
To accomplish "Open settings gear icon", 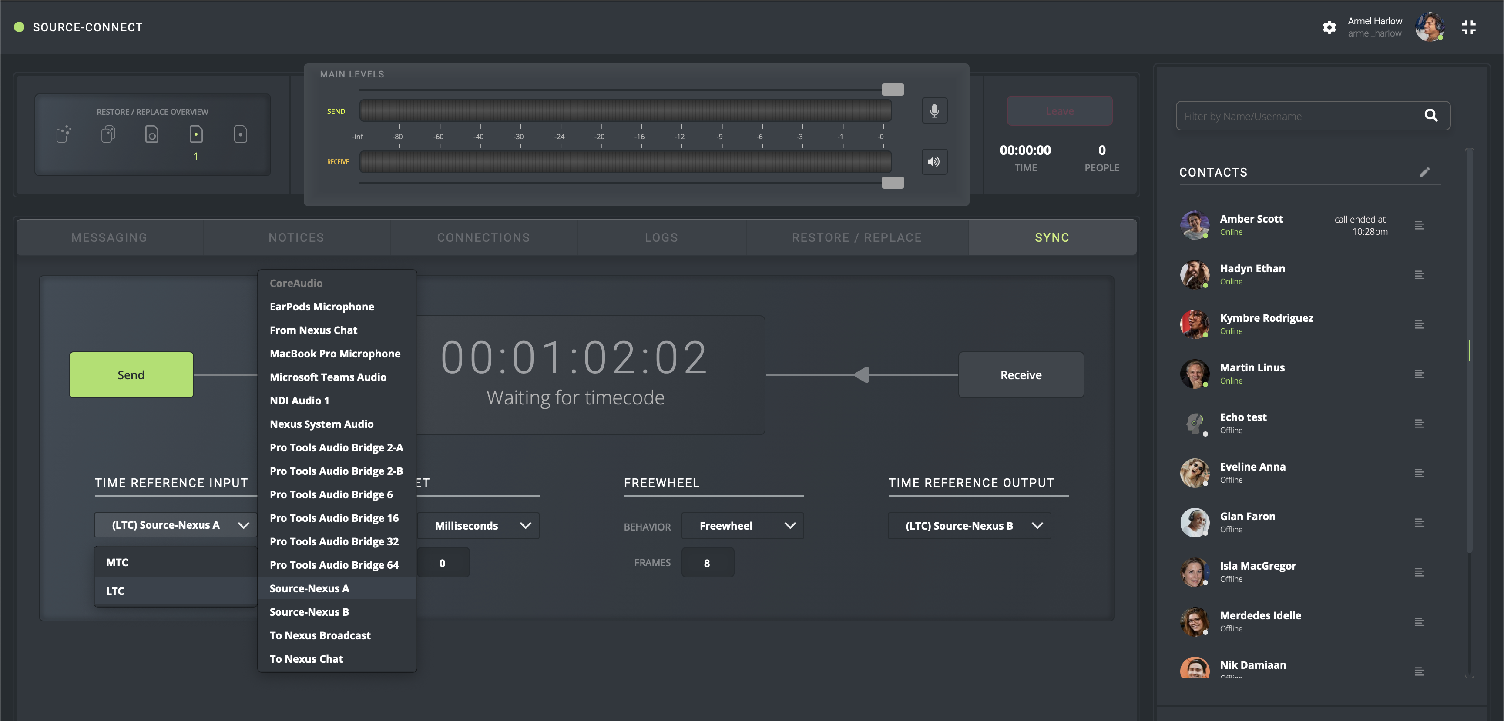I will click(x=1329, y=27).
